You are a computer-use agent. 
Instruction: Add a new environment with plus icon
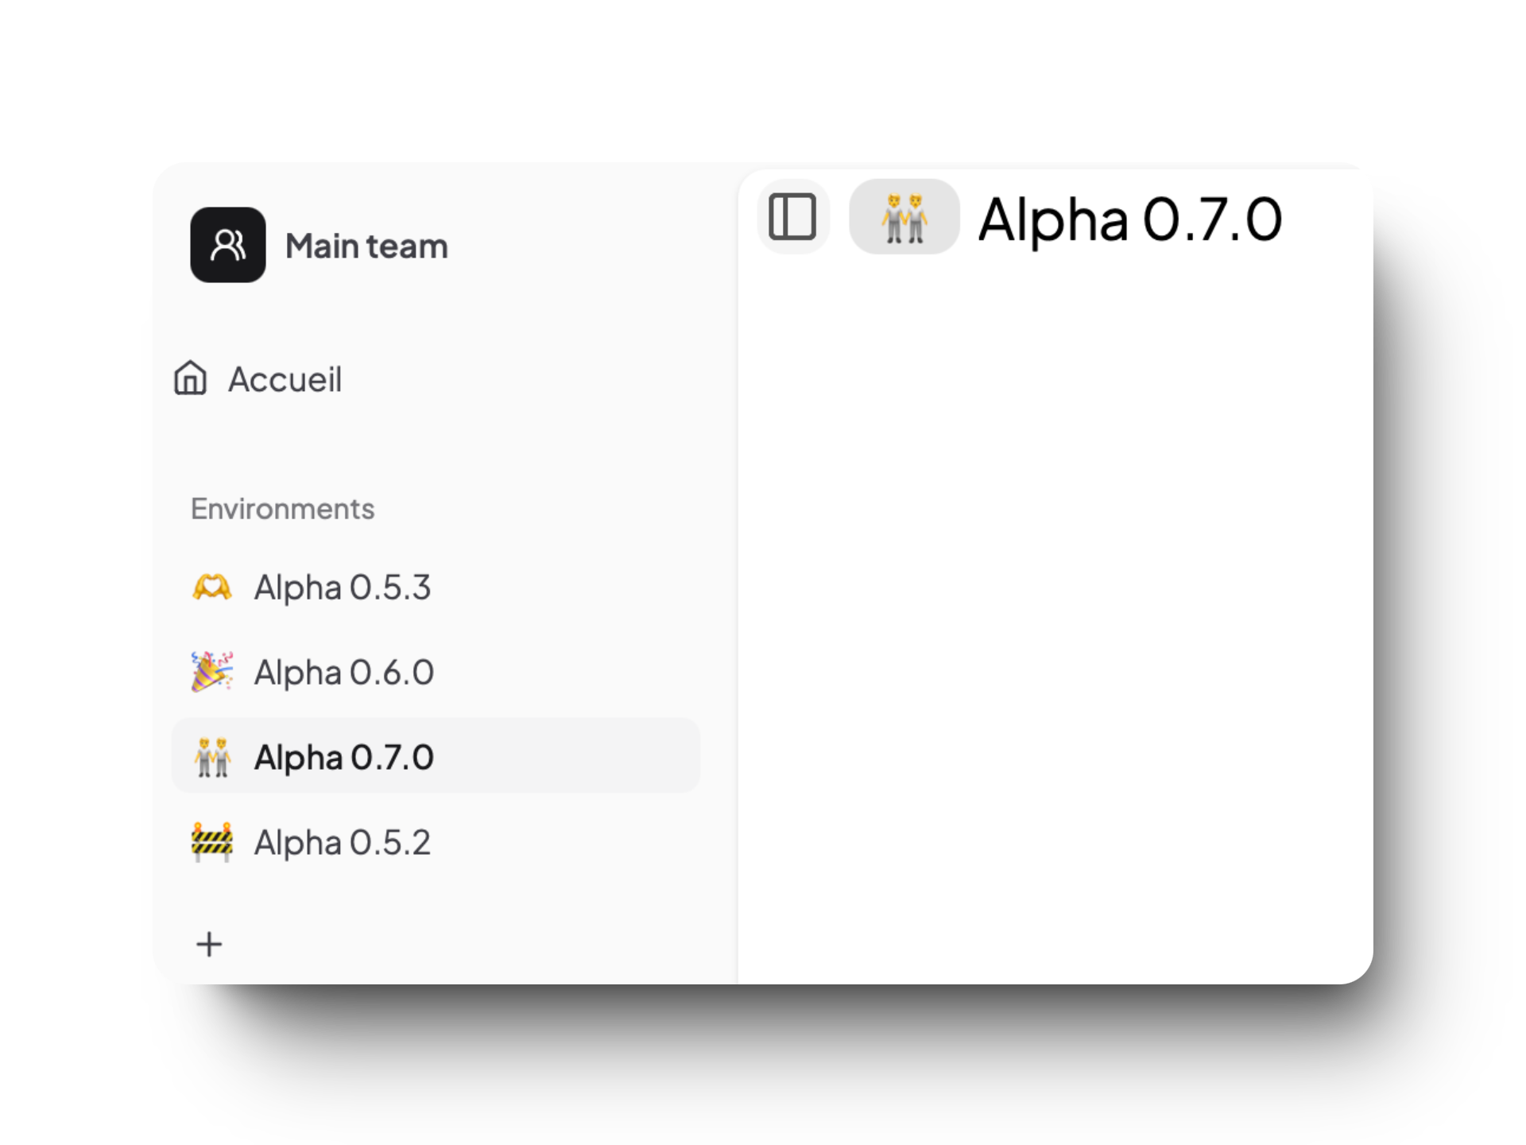[209, 945]
